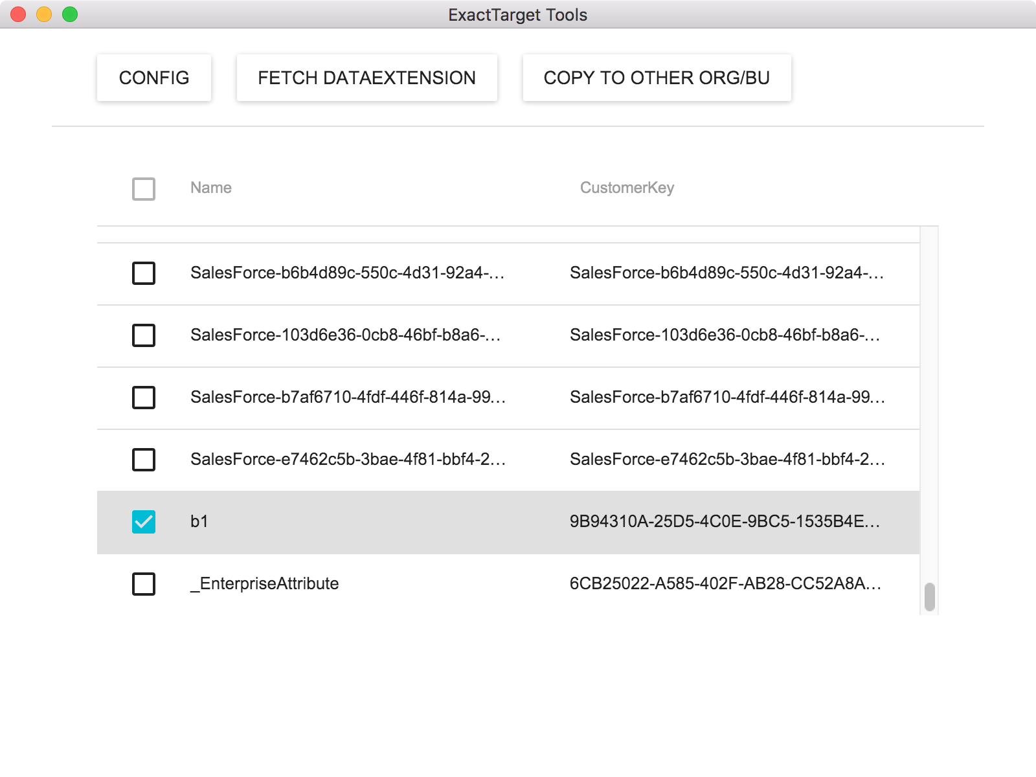Click CustomerKey SalesForce-e7462c5b-3bae-4f81-bbf4-2 cell
This screenshot has height=777, width=1036.
728,460
